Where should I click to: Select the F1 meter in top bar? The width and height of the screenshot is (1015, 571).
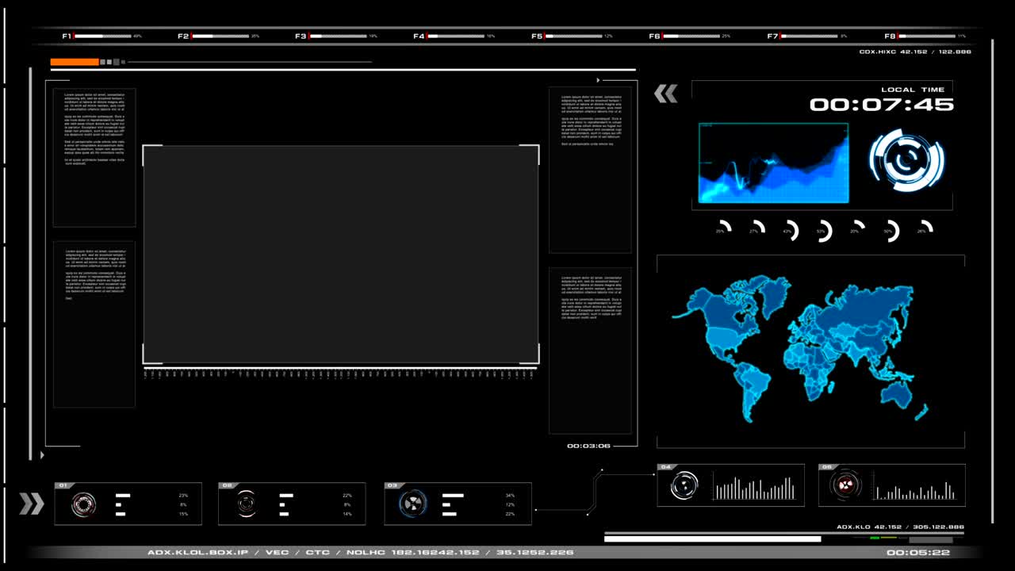click(x=101, y=36)
